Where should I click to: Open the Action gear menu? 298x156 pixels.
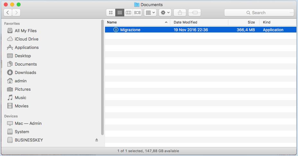[x=165, y=13]
